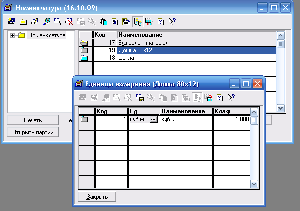300x211 pixels.
Task: Click code cell 19 in Номенклатура list
Action: tap(104, 50)
